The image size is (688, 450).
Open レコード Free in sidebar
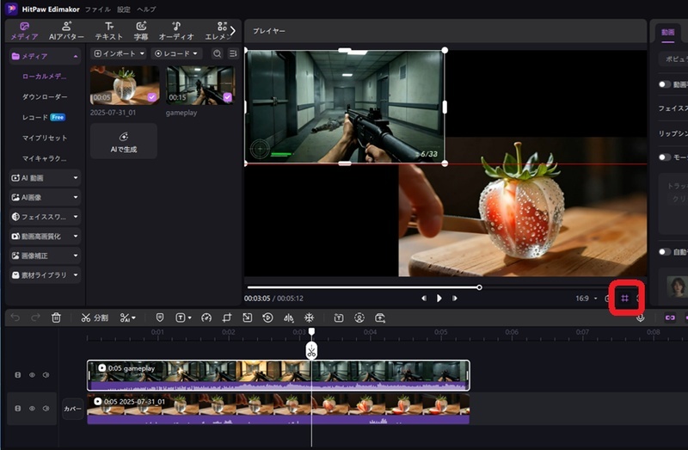44,117
